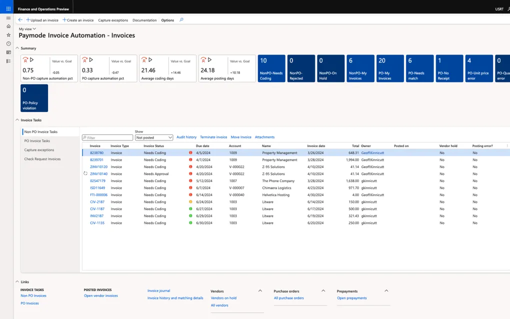Switch to PO Invoice Tasks tab
Screen dimensions: 510x319
tap(37, 141)
